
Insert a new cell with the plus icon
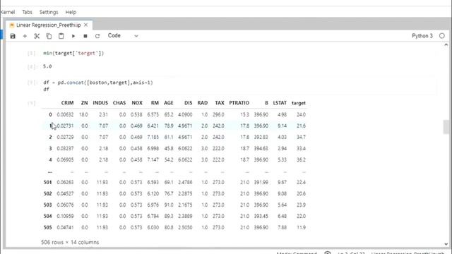point(25,36)
